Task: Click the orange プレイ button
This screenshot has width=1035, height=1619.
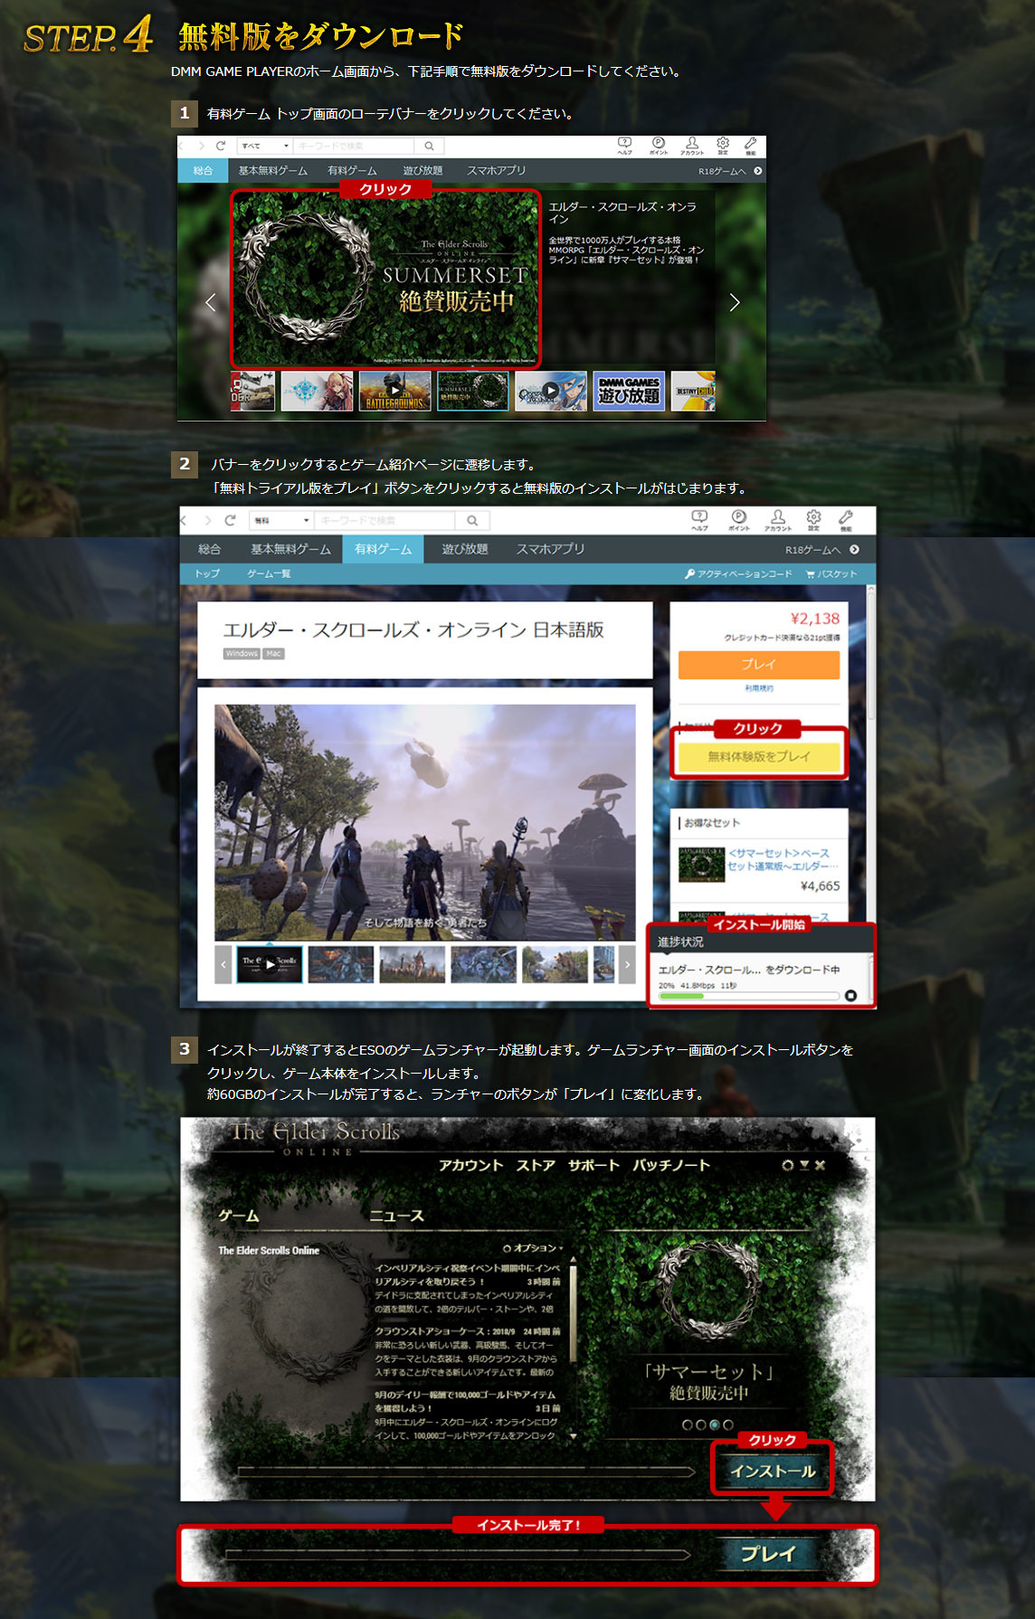Action: 758,664
